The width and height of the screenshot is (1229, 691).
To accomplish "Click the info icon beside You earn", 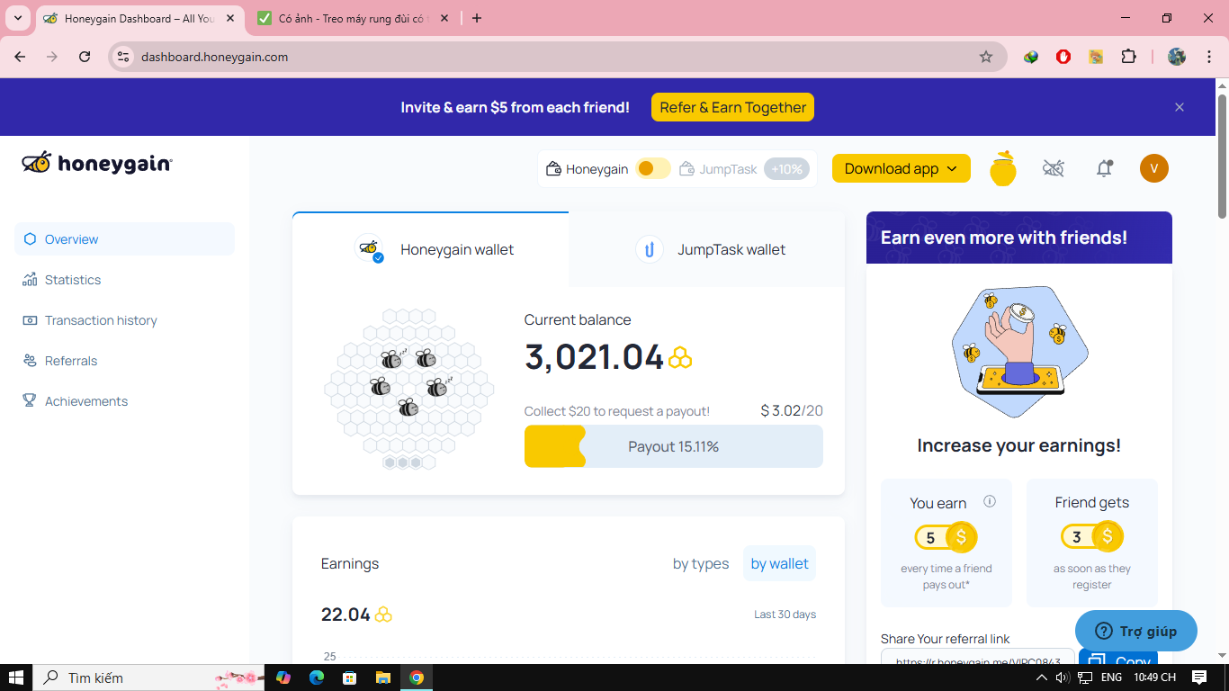I will click(x=990, y=502).
